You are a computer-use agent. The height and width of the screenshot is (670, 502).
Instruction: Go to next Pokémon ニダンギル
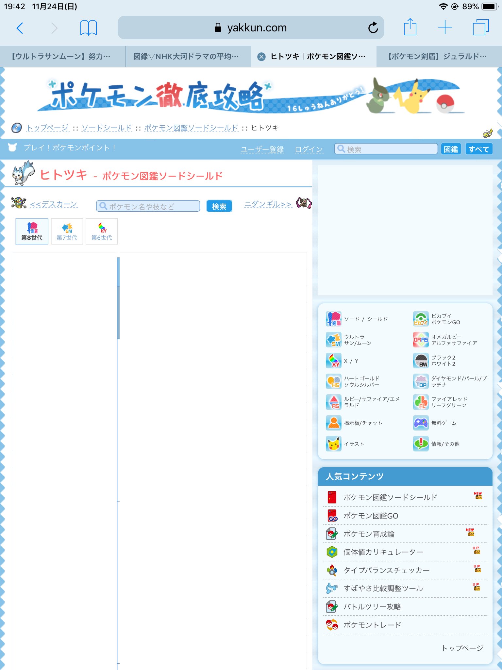tap(268, 204)
